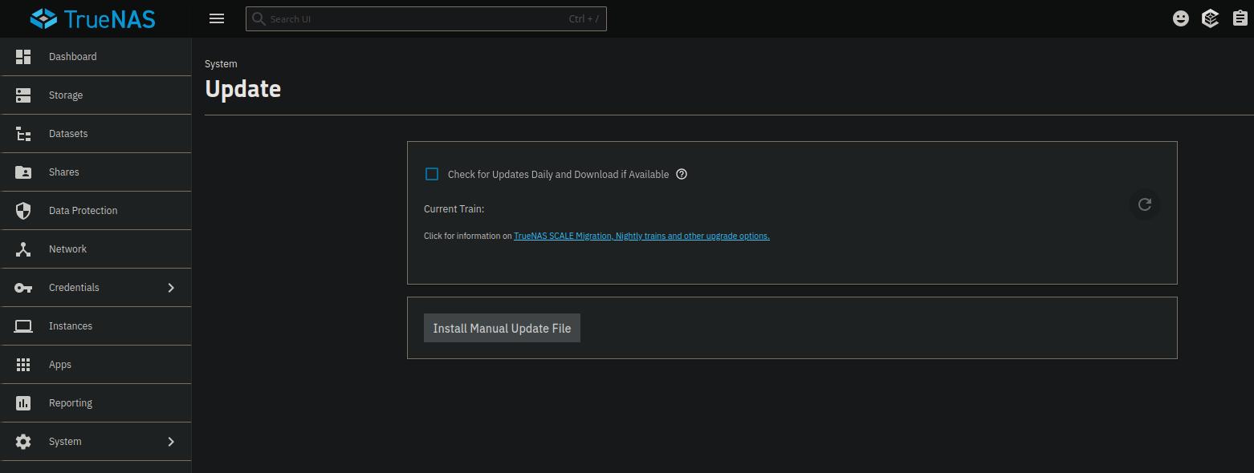1254x473 pixels.
Task: Click the Network topology icon
Action: pos(23,249)
